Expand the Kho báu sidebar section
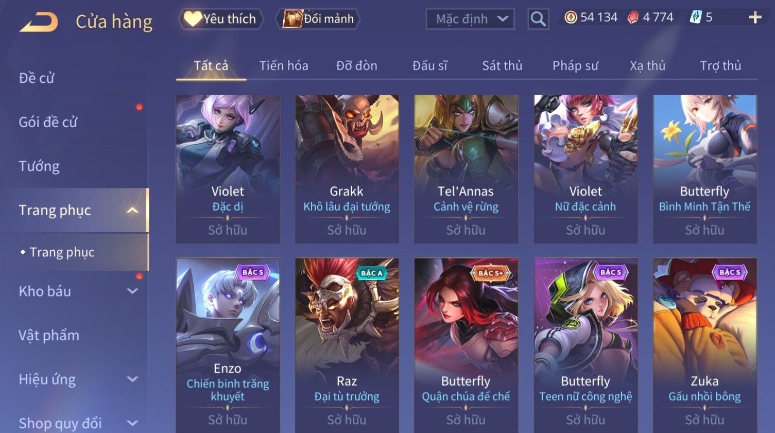Screen dimensions: 775x433 [x=132, y=291]
